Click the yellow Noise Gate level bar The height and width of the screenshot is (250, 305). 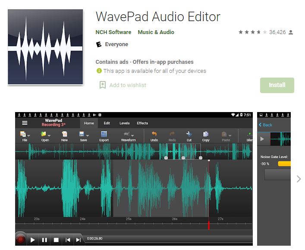(284, 164)
